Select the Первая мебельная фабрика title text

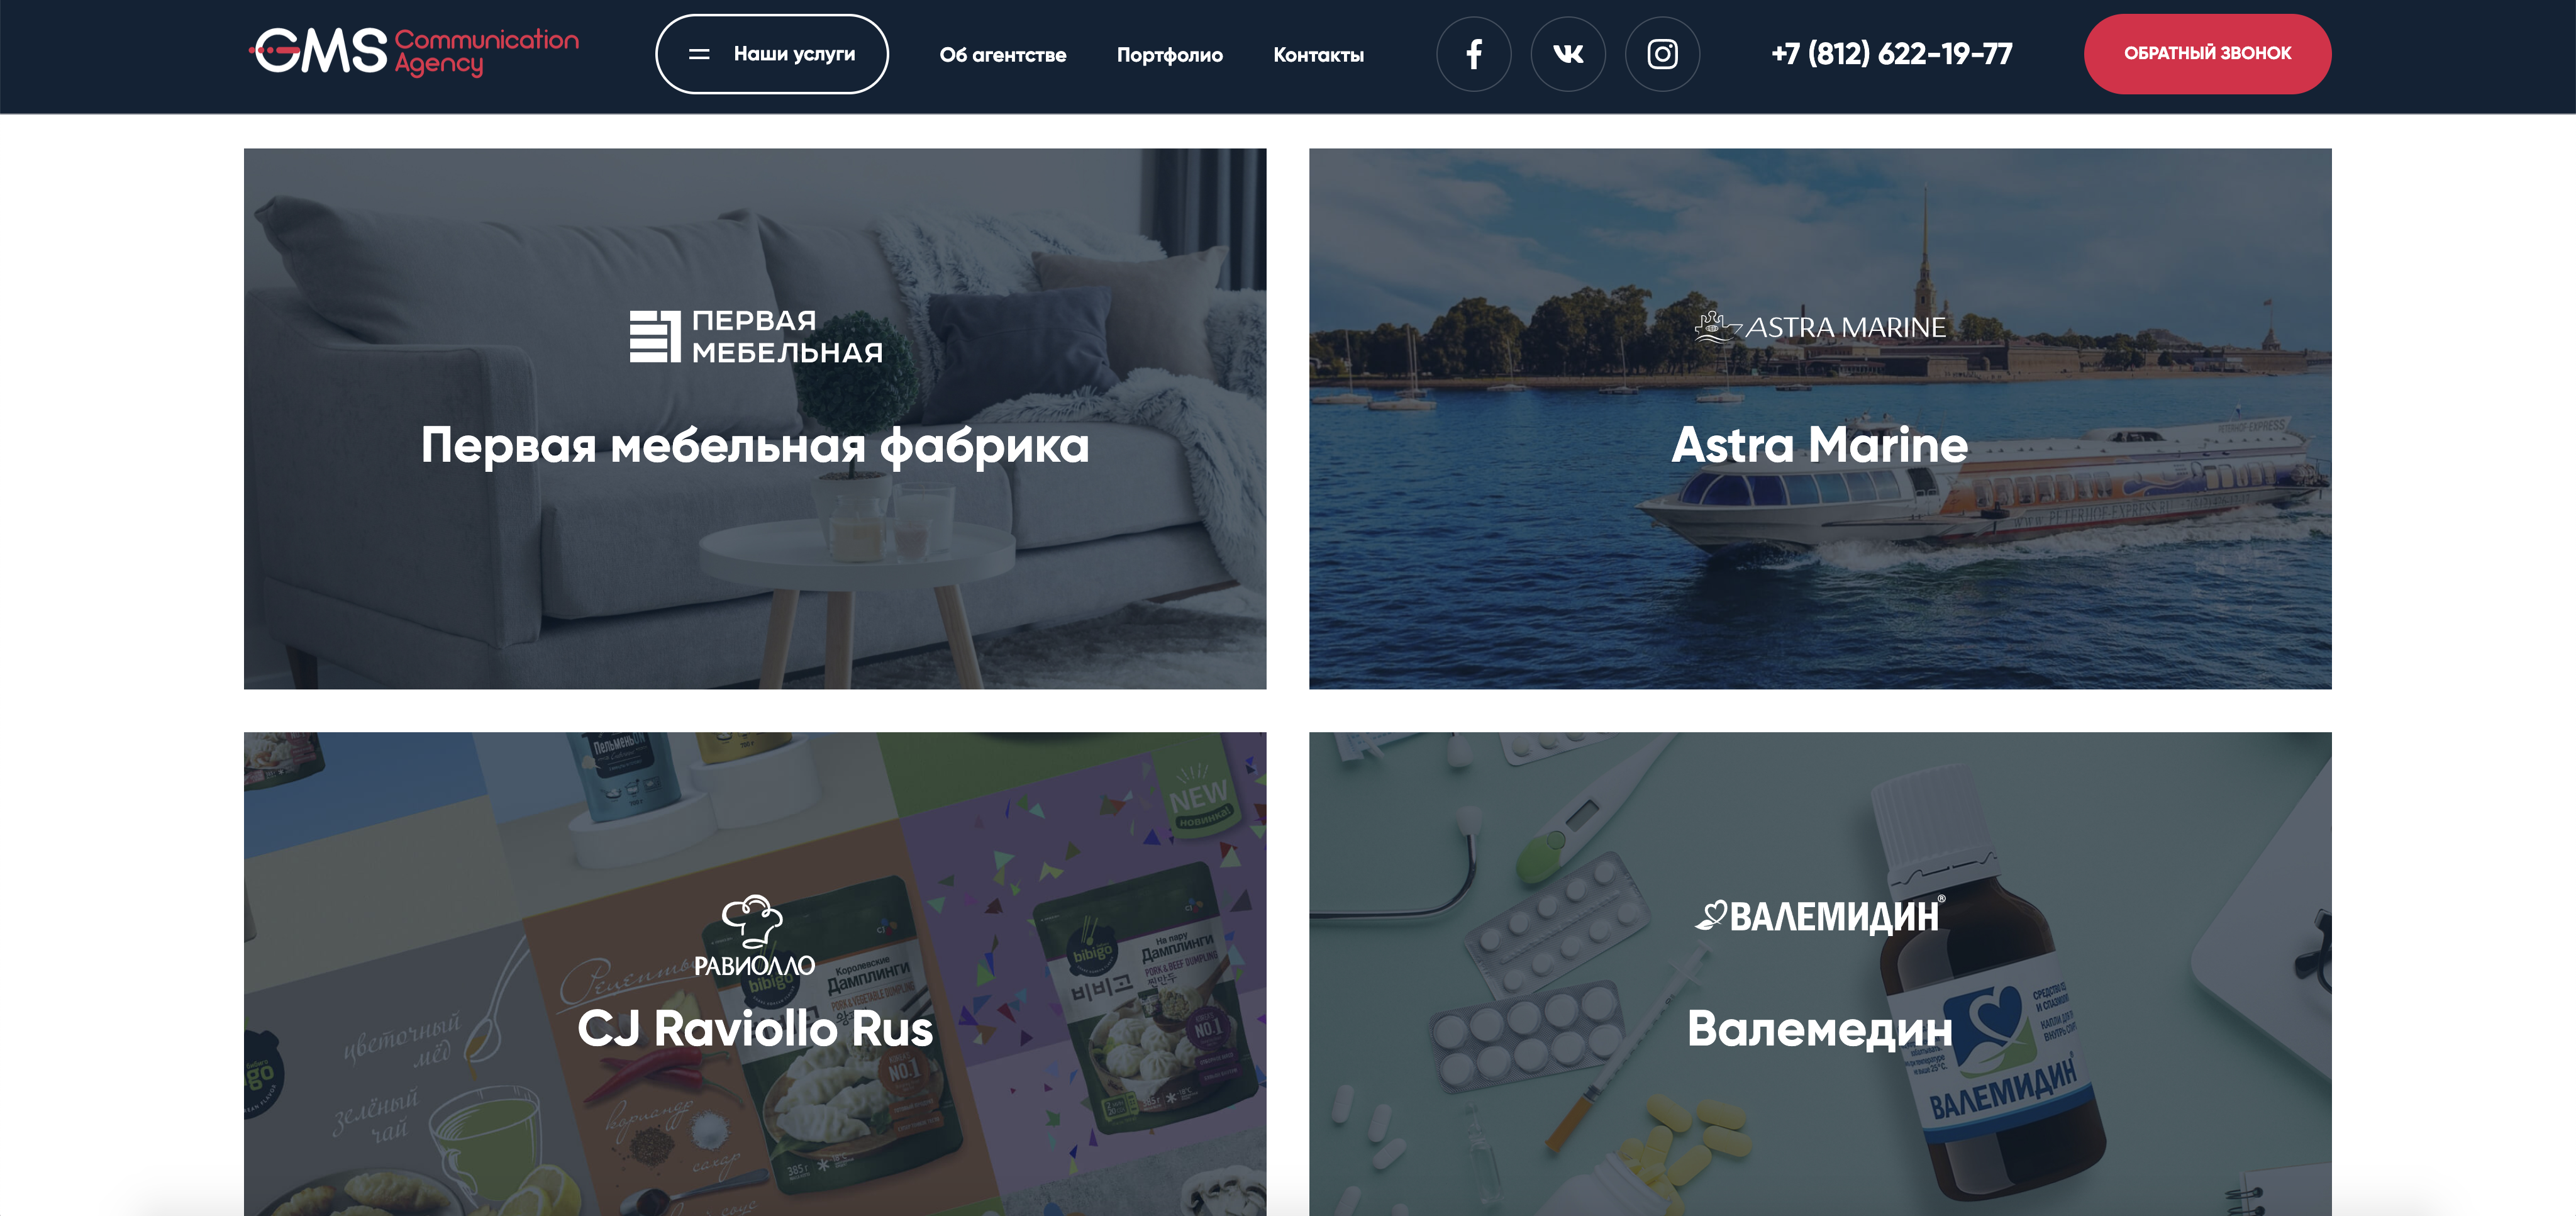click(x=755, y=446)
